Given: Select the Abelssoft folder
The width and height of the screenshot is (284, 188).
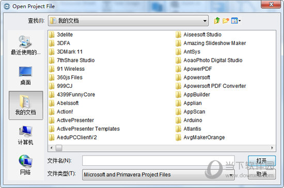Looking at the screenshot, I should pos(64,103).
